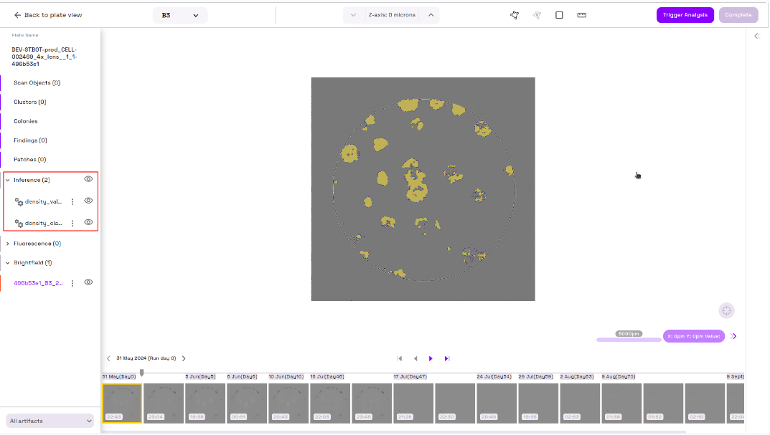Select the polygon drawing tool
770x435 pixels.
tap(515, 15)
